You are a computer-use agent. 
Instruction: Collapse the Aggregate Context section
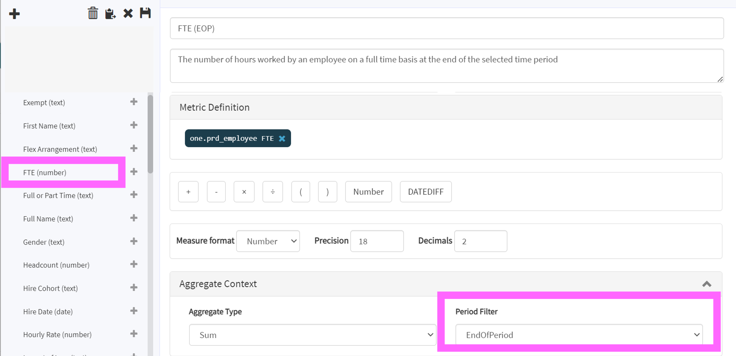pos(707,284)
